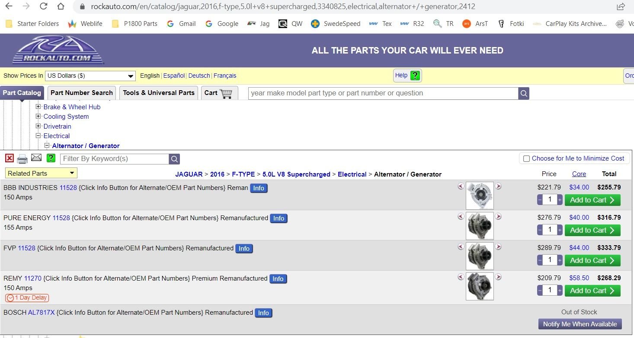Open the Related Parts dropdown
The height and width of the screenshot is (338, 634).
tap(41, 173)
